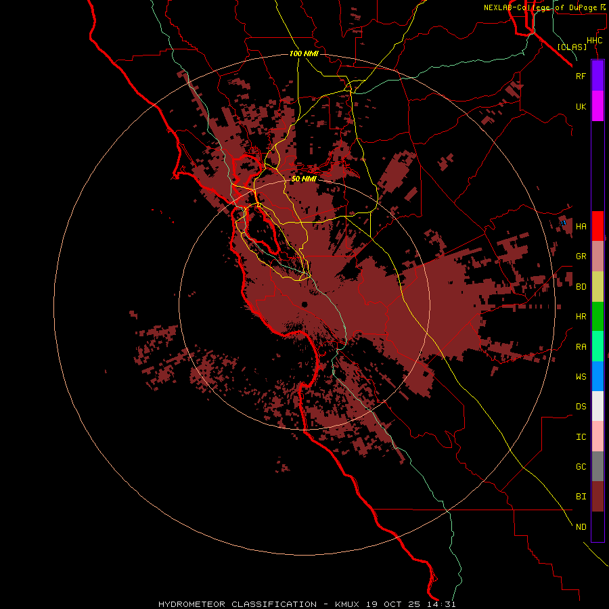609x609 pixels.
Task: Click the IC legend label
Action: 581,437
